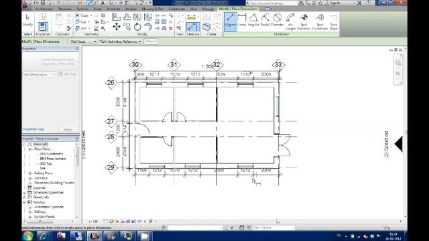Screen dimensions: 429x241
Task: Click the Move tool icon
Action: click(x=117, y=27)
